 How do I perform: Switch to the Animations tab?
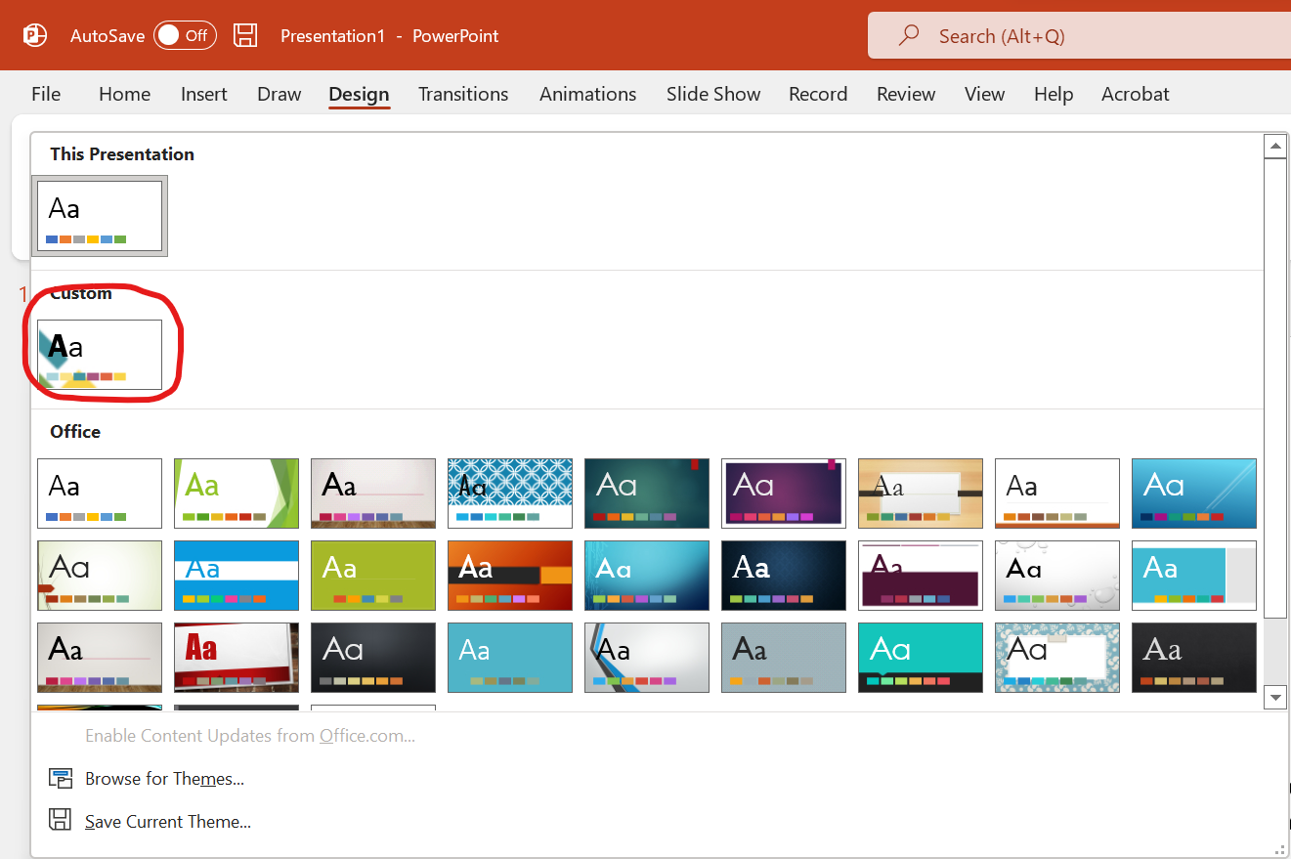coord(587,94)
